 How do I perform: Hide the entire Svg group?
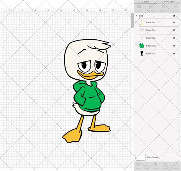tap(174, 16)
